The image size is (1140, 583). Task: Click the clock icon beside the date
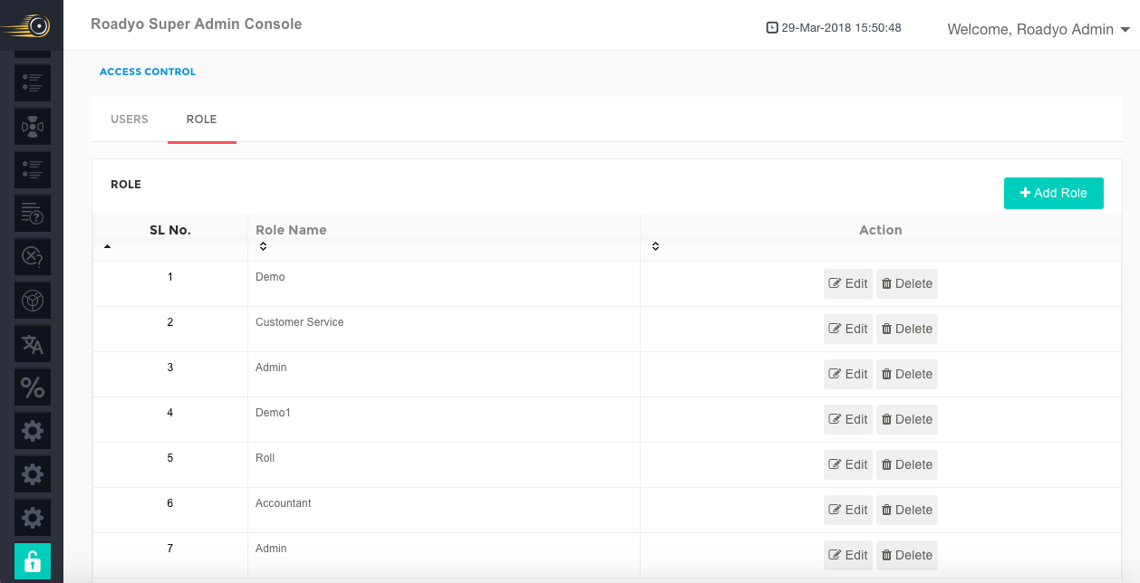click(772, 28)
